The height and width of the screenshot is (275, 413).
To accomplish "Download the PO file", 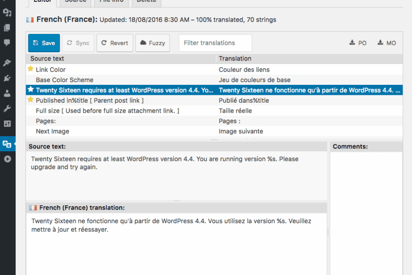I will 358,43.
